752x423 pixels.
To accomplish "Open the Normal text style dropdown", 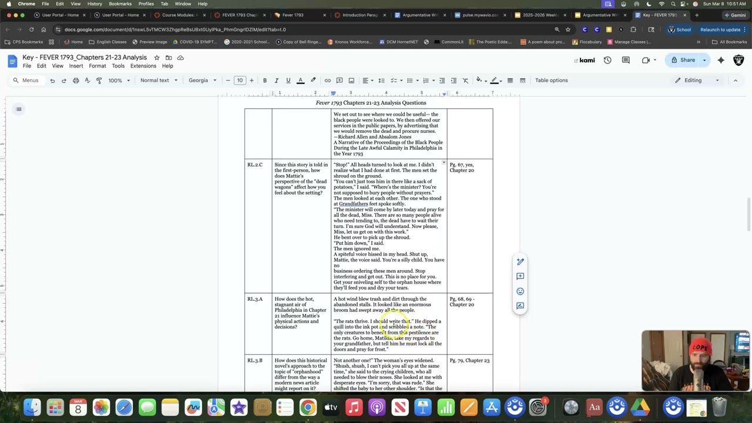I will 159,80.
